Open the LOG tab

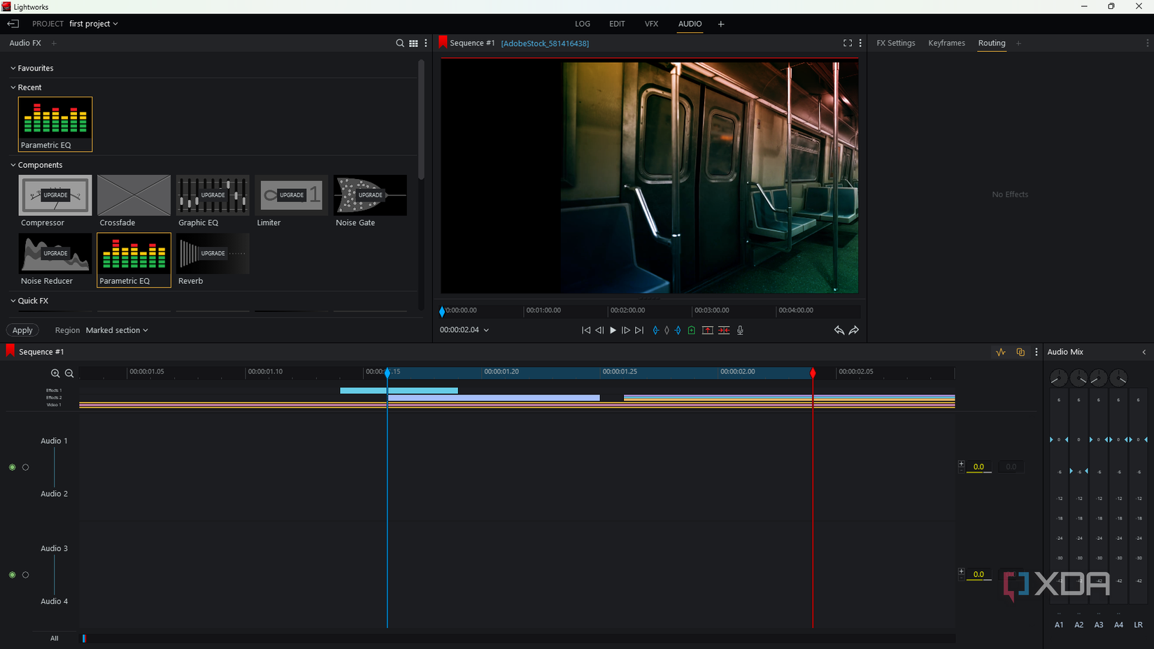(583, 24)
